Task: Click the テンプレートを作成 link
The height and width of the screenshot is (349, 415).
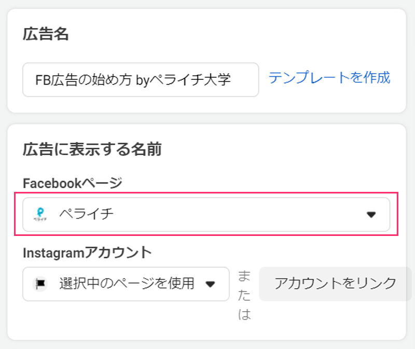Action: 329,78
